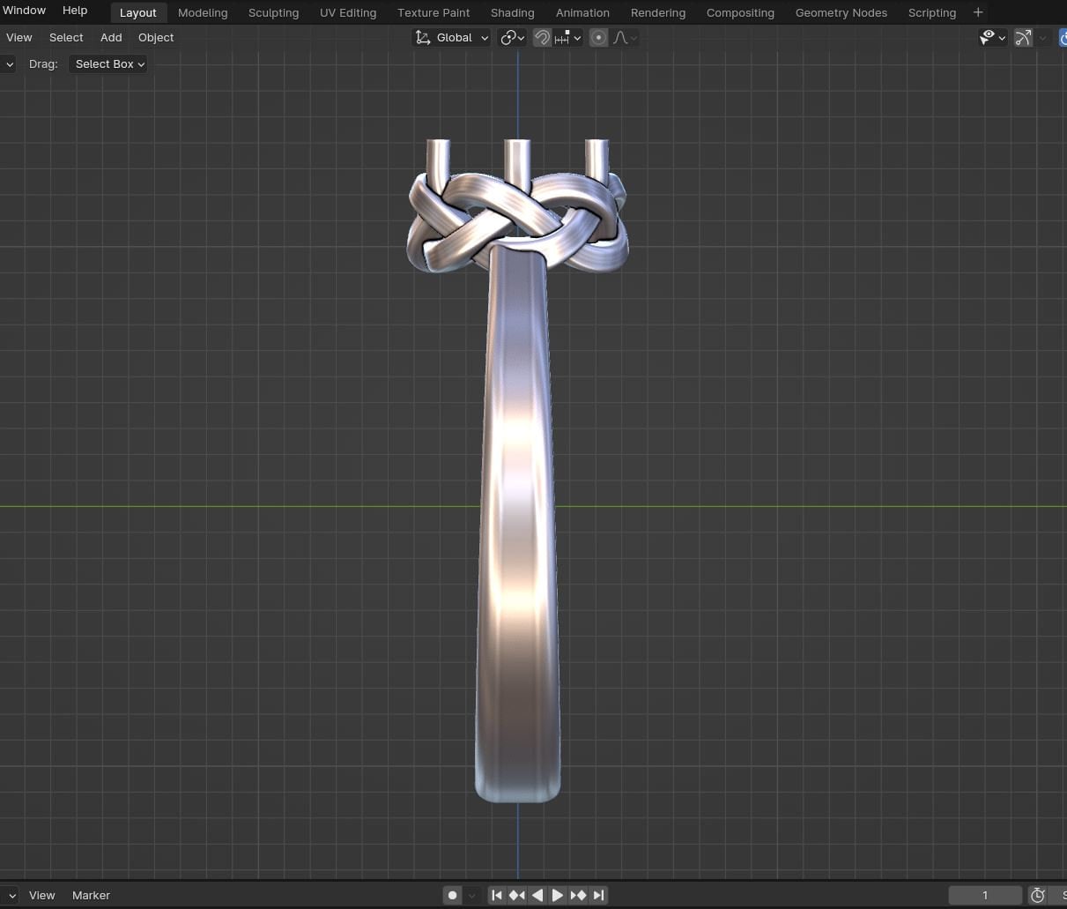Toggle snapping magnet icon

coord(542,37)
